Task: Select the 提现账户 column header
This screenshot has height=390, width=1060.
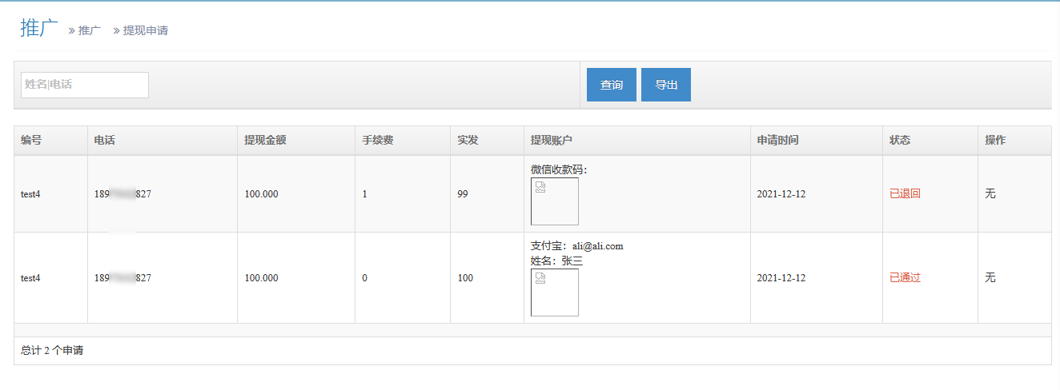Action: (x=551, y=140)
